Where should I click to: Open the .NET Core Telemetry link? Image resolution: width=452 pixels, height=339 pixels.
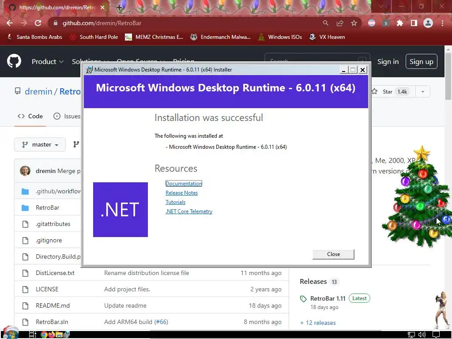point(189,211)
